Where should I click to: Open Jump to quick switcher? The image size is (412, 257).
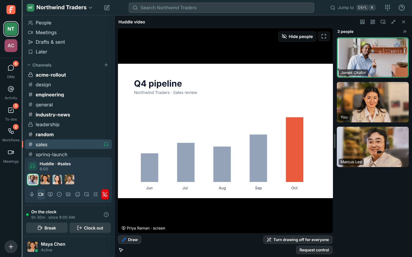click(353, 8)
